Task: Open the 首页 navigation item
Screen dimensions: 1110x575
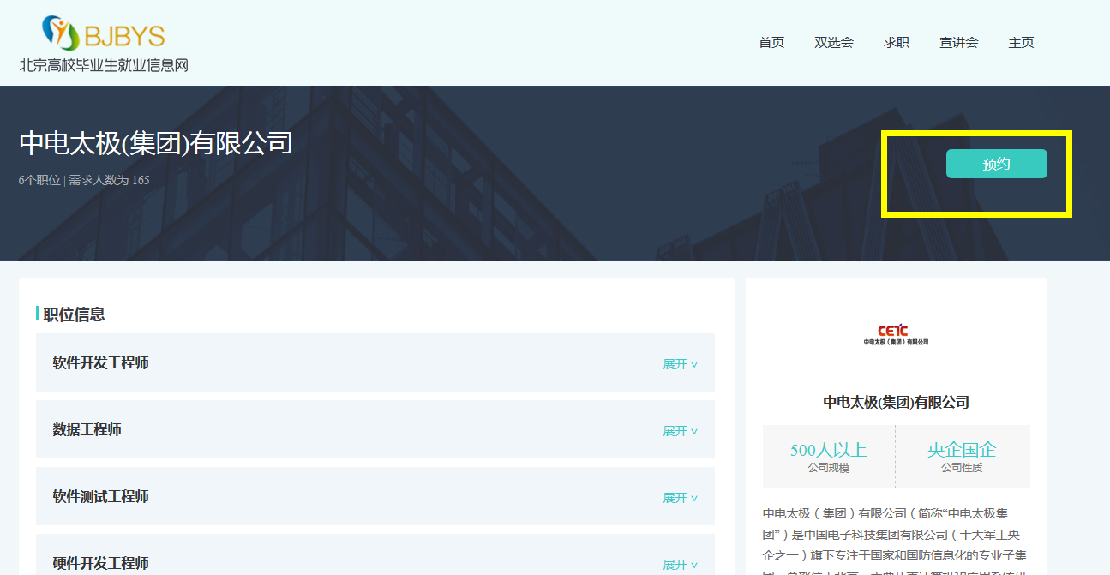Action: pyautogui.click(x=771, y=43)
